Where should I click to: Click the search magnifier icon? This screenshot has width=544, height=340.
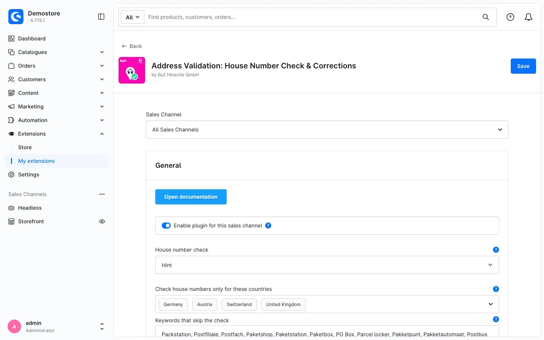pos(486,17)
